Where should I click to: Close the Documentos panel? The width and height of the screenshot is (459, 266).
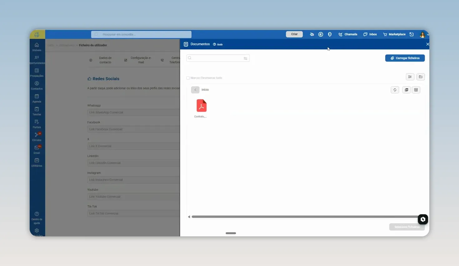427,44
